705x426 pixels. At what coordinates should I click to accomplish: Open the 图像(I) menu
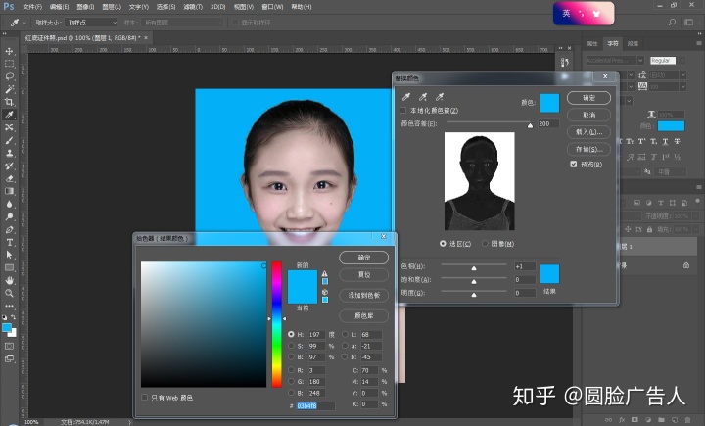pos(84,6)
